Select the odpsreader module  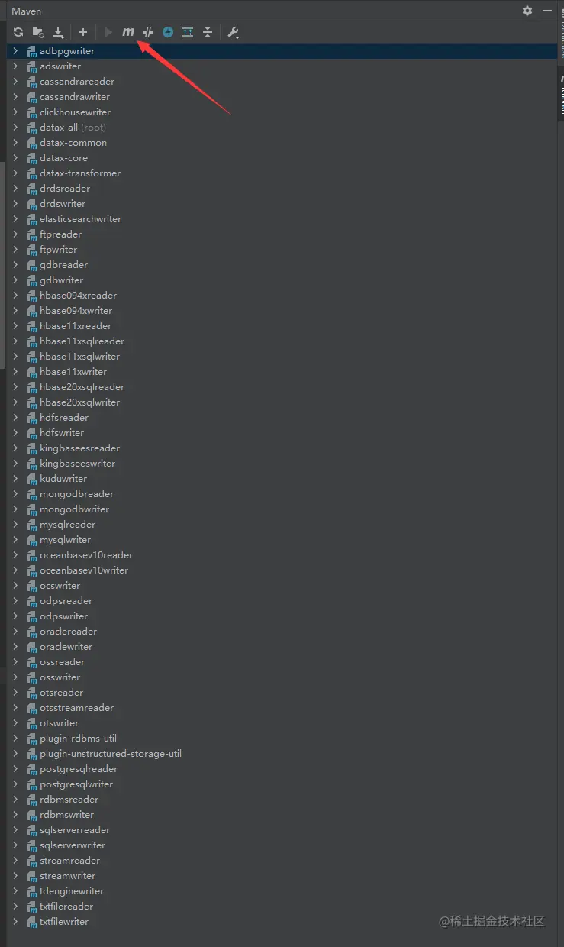66,601
